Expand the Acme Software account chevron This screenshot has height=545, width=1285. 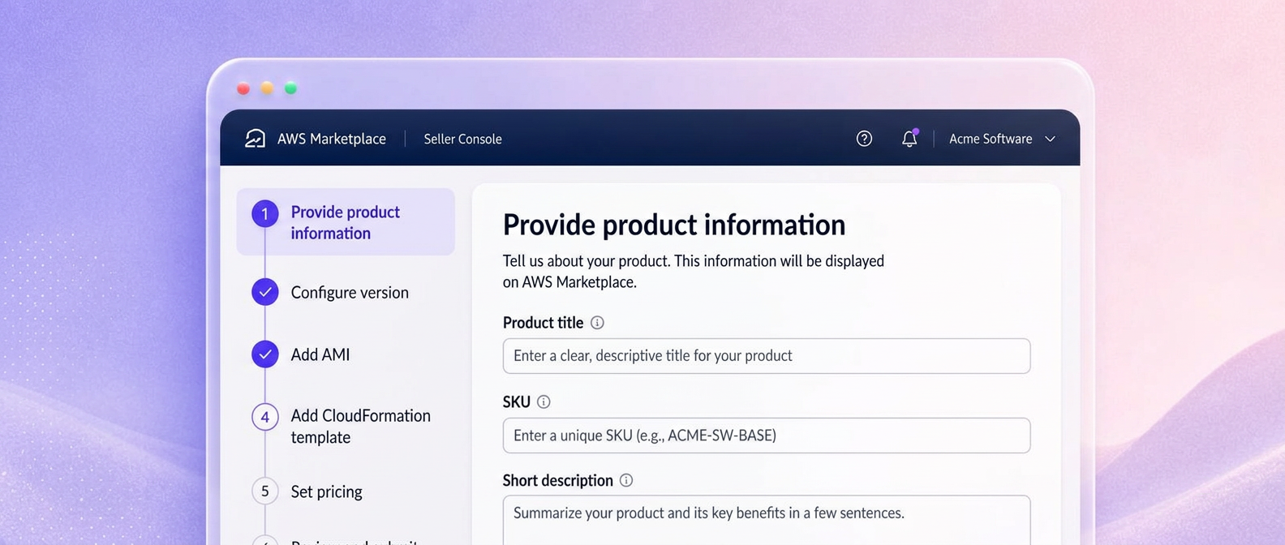click(1050, 139)
